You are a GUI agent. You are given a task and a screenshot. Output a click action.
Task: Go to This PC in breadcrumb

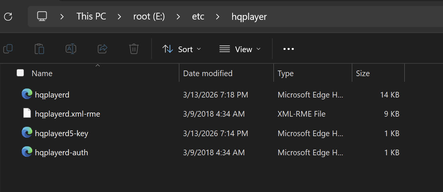click(x=91, y=16)
